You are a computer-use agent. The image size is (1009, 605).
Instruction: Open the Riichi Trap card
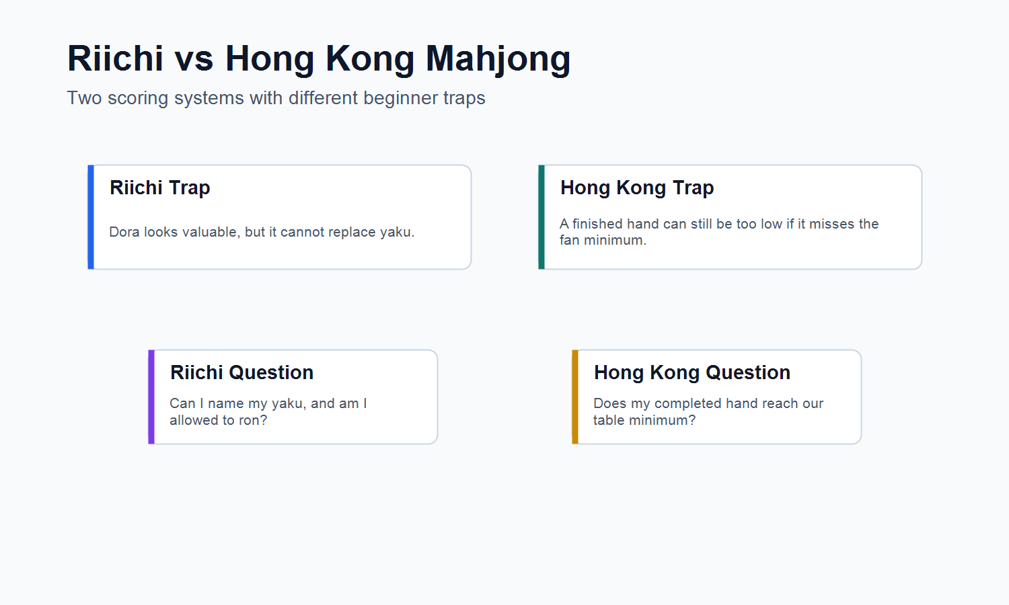click(280, 217)
